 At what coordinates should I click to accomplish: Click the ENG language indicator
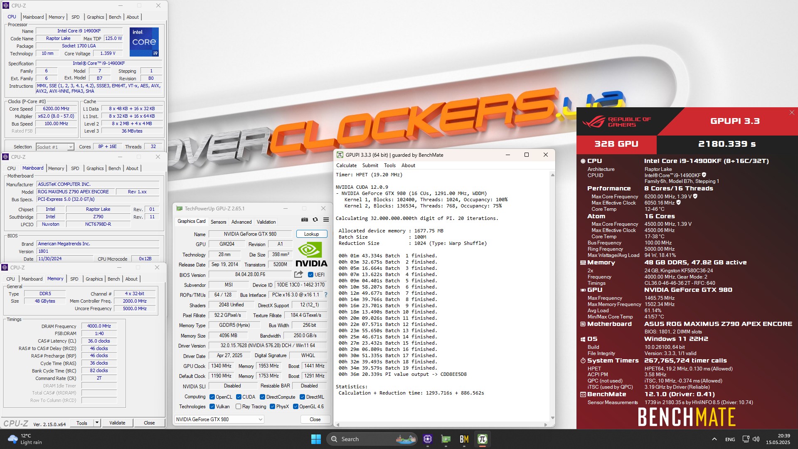pyautogui.click(x=730, y=439)
